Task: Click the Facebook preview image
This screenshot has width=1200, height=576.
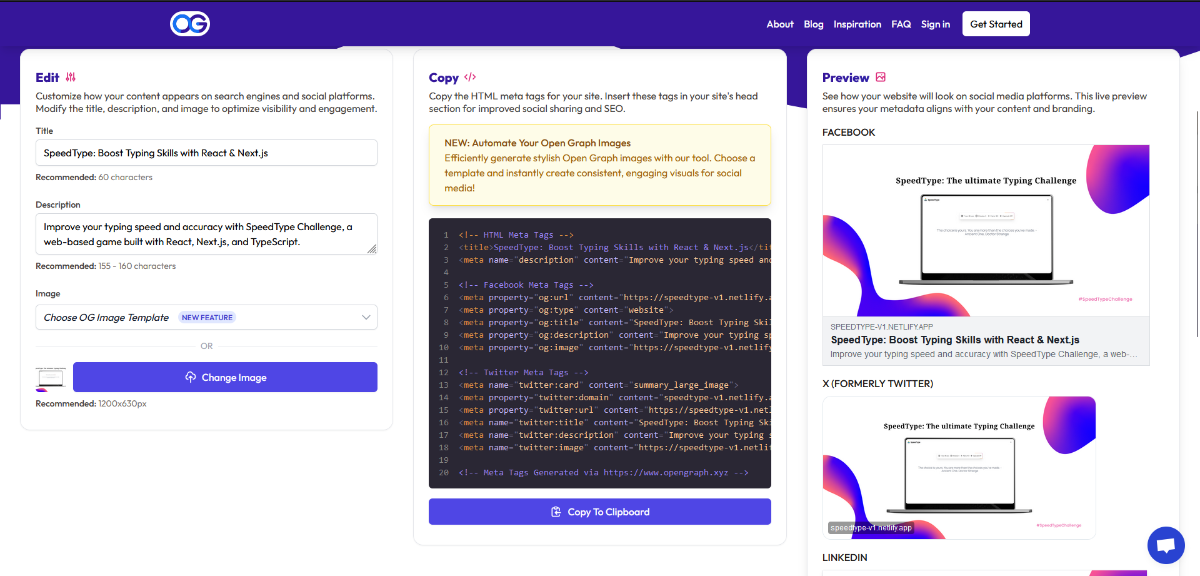Action: coord(986,231)
